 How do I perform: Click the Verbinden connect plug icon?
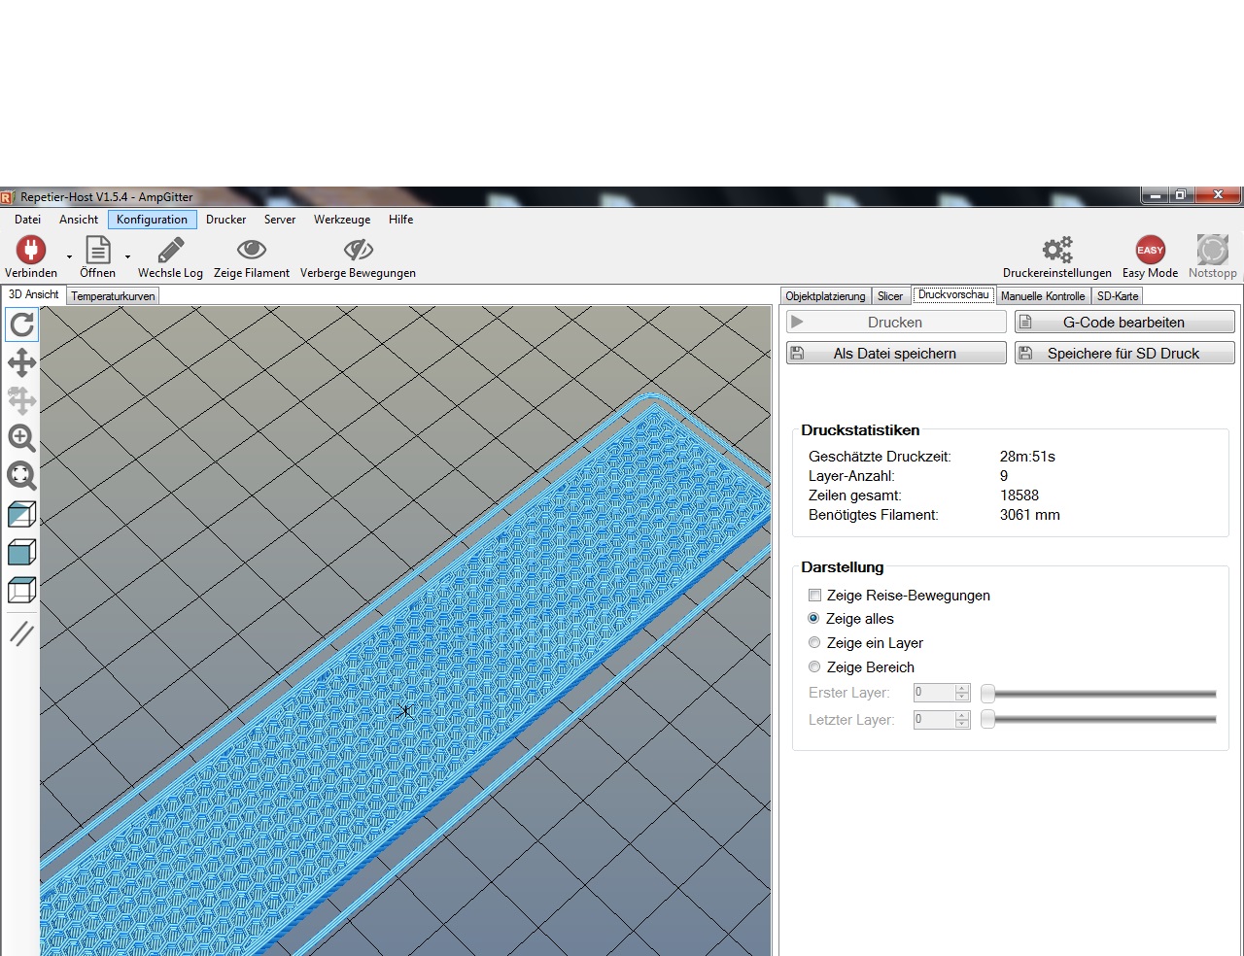[30, 250]
